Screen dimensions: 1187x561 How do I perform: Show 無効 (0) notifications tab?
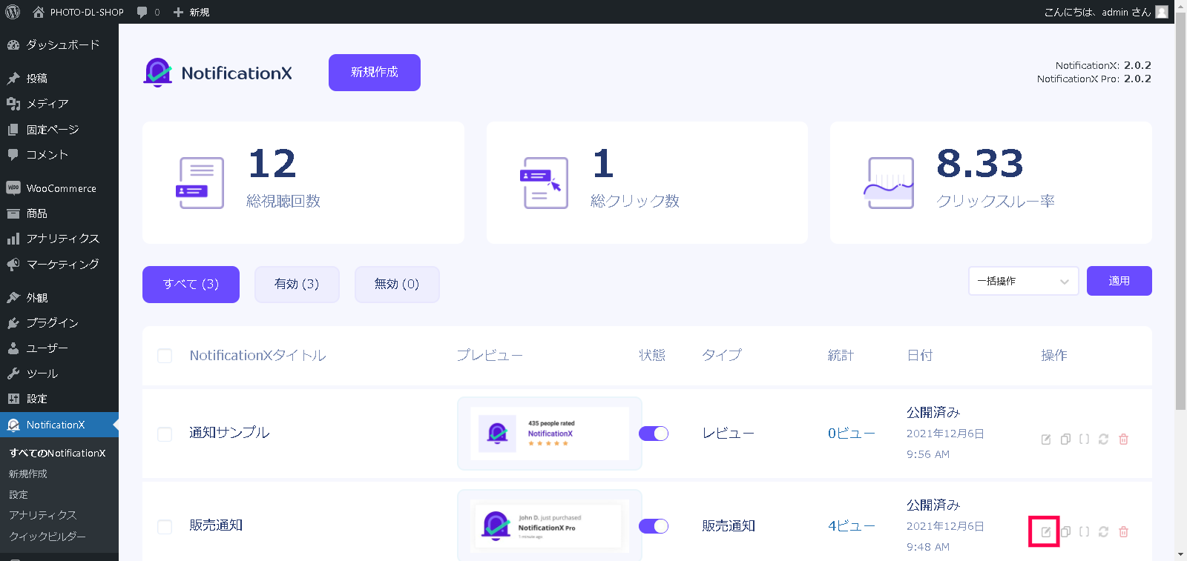coord(397,285)
